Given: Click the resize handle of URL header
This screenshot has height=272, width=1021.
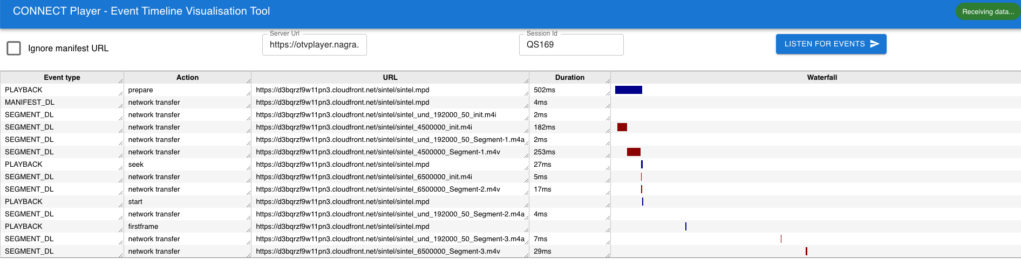Looking at the screenshot, I should click(526, 81).
